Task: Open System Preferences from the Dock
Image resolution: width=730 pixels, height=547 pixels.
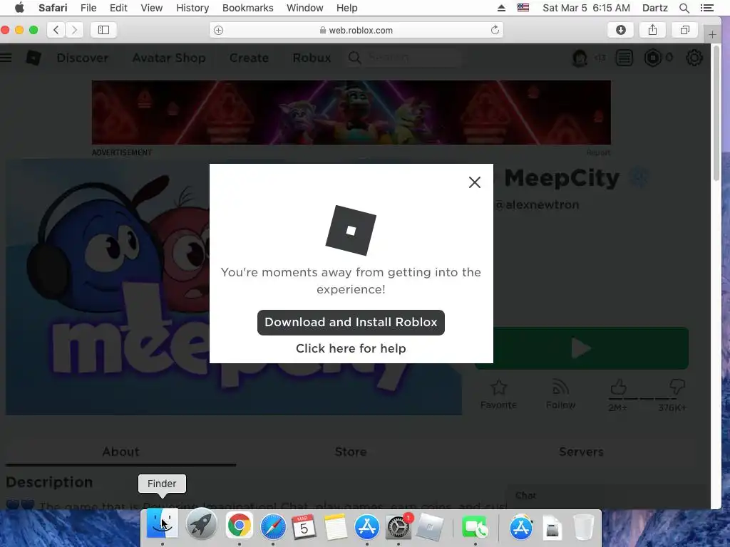Action: point(398,527)
